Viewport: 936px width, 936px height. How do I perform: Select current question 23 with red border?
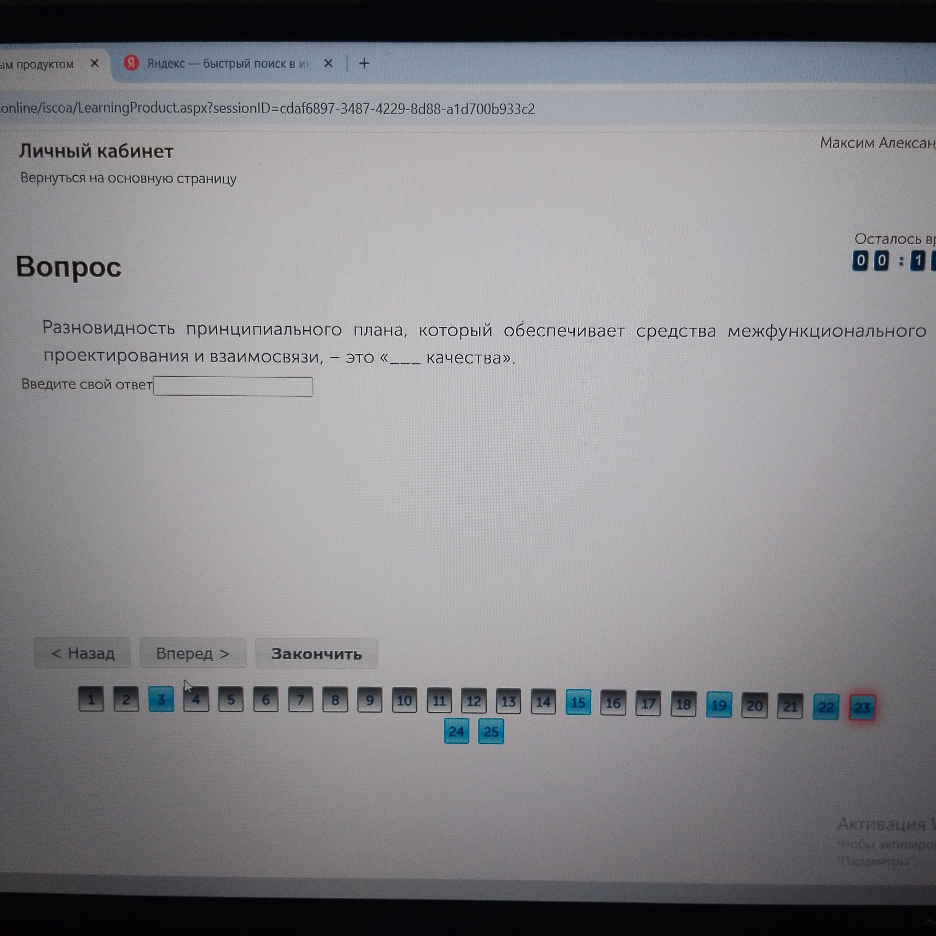pos(862,708)
